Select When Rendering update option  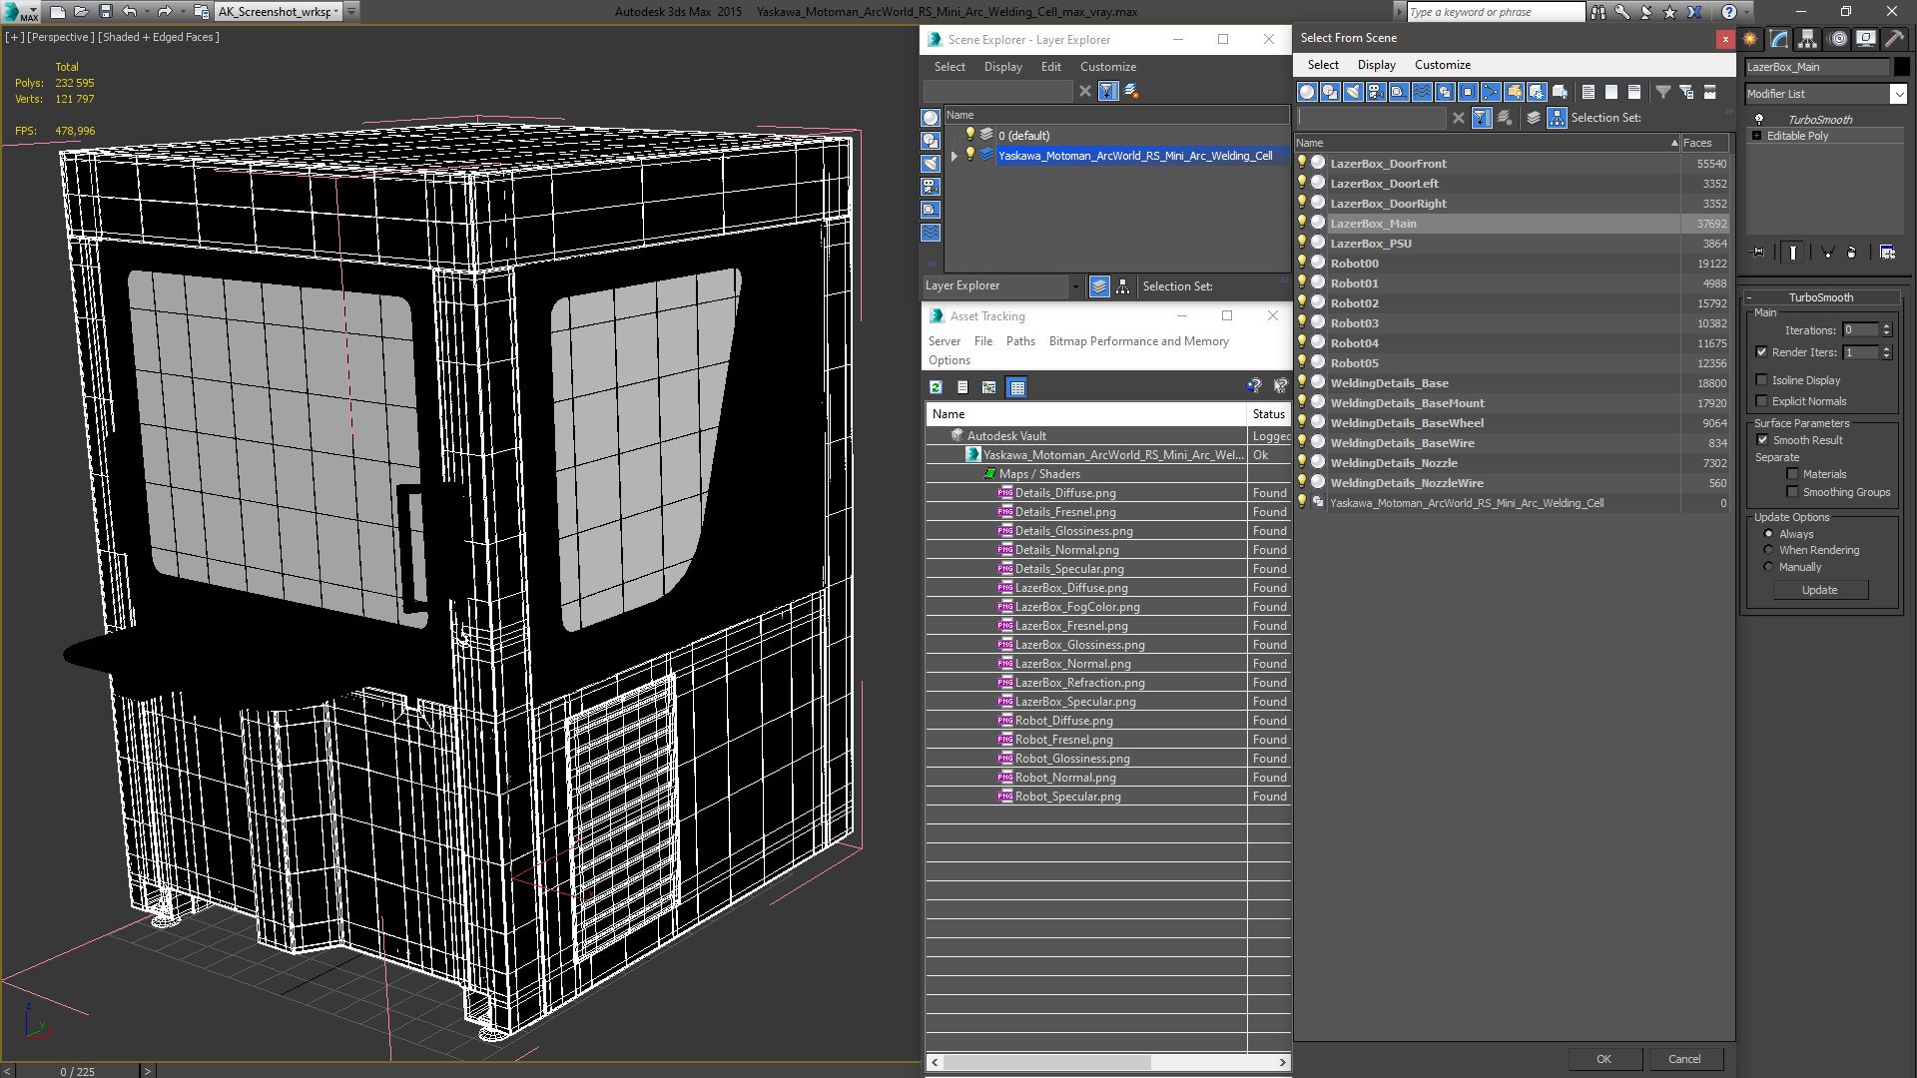(1768, 550)
